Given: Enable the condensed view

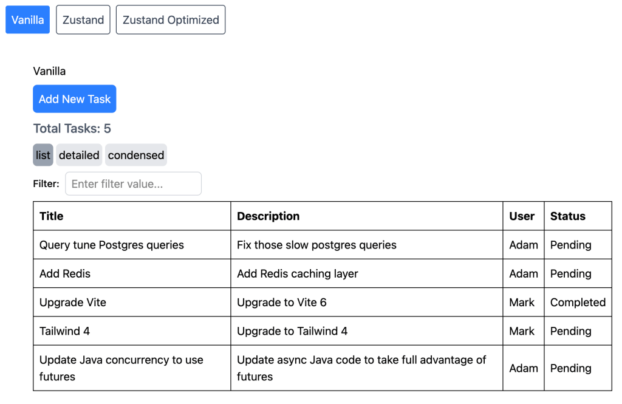Looking at the screenshot, I should (x=136, y=155).
